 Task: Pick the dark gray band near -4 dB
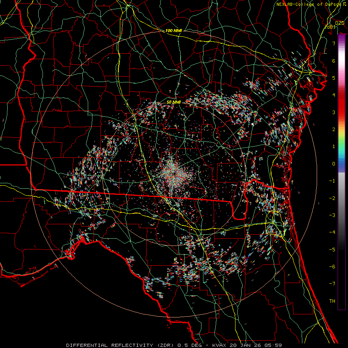[341, 232]
